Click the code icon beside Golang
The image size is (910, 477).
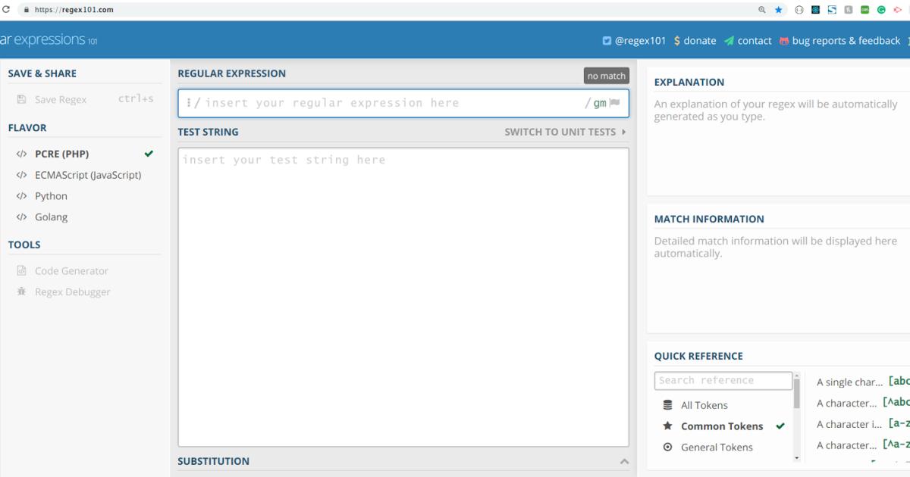(x=21, y=217)
